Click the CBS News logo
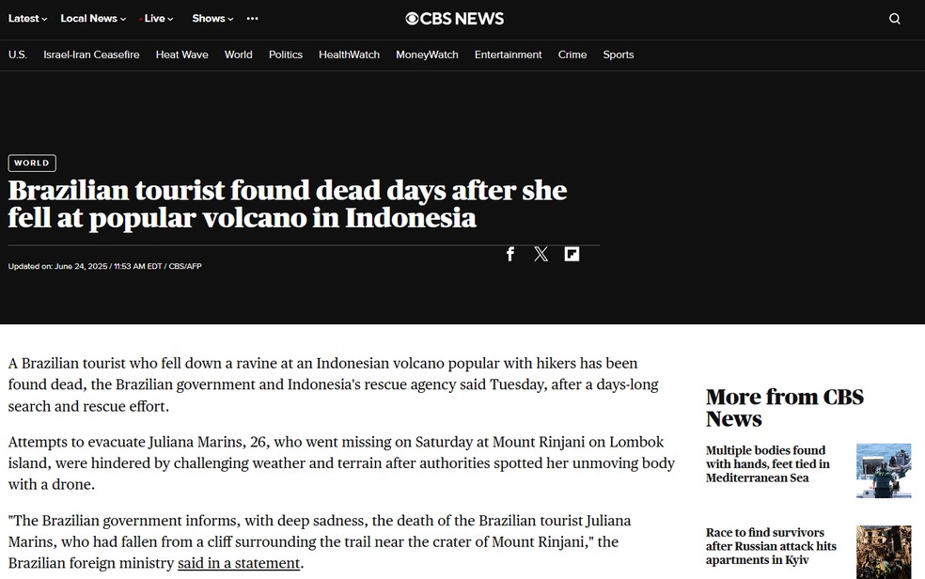 pyautogui.click(x=455, y=19)
